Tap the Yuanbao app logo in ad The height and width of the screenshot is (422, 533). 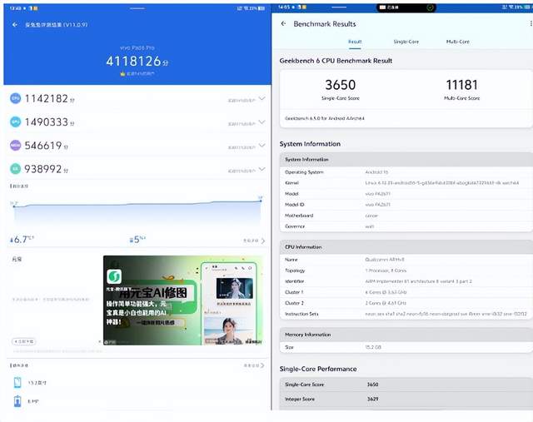coord(114,276)
